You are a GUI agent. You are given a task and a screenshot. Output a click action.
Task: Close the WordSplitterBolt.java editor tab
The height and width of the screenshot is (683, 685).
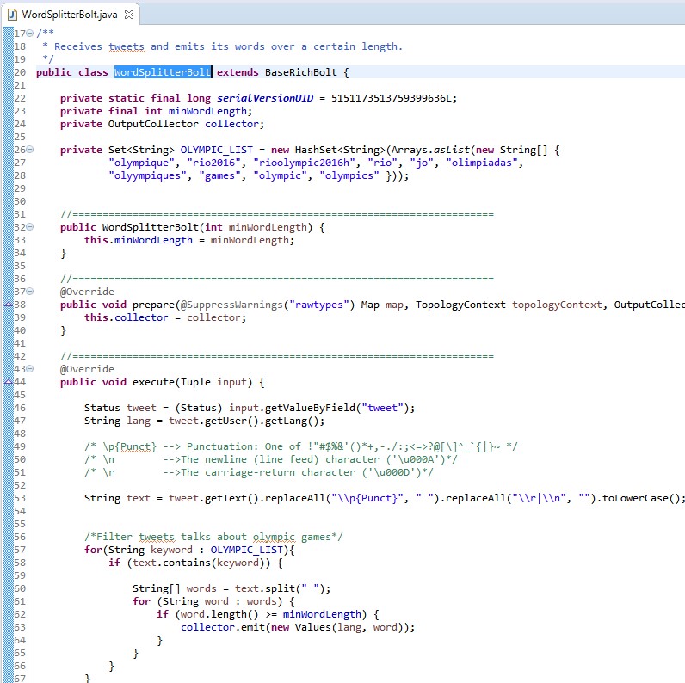click(128, 15)
